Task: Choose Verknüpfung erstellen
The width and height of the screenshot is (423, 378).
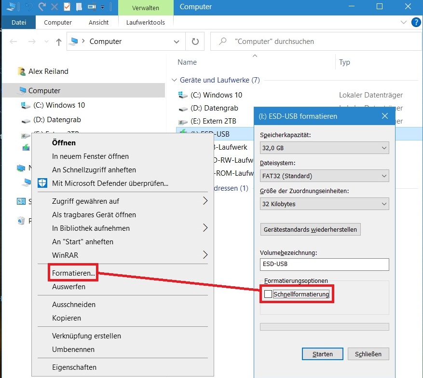Action: pos(123,336)
